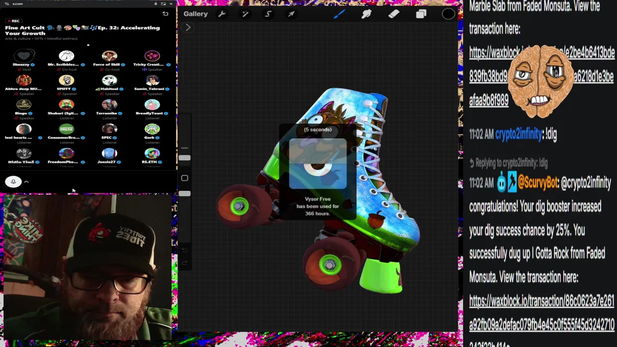Open Shabari listener avatar
Screen dimensions: 617x347
pyautogui.click(x=67, y=105)
